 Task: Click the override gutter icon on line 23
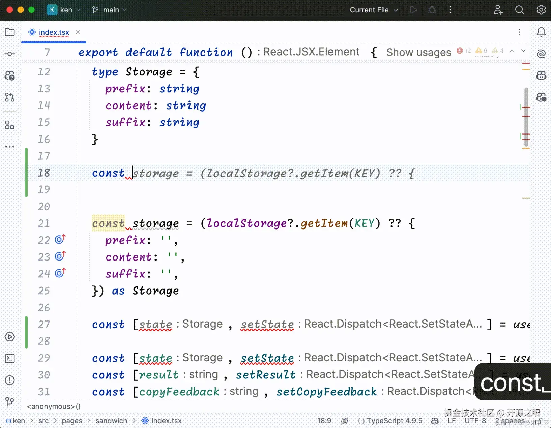pyautogui.click(x=60, y=256)
